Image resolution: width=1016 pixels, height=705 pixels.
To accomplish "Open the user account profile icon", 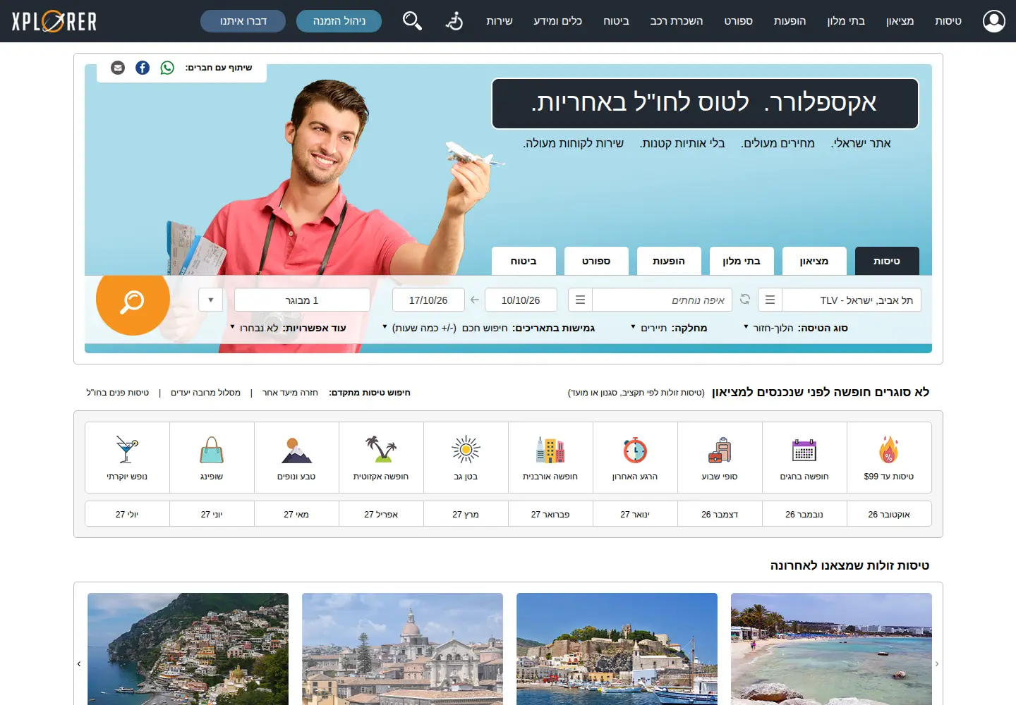I will (993, 21).
